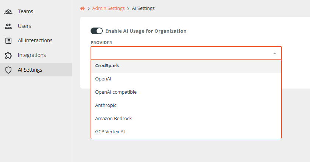Viewport: 310px width, 162px height.
Task: Pick GCP Vertex AI provider option
Action: pos(186,132)
